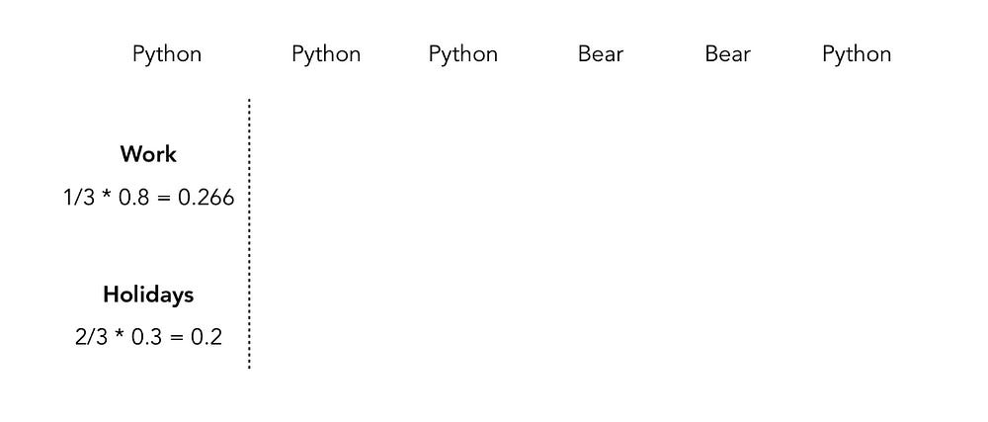
Task: Select the 2/3 fraction in the Holidays equation
Action: click(92, 338)
